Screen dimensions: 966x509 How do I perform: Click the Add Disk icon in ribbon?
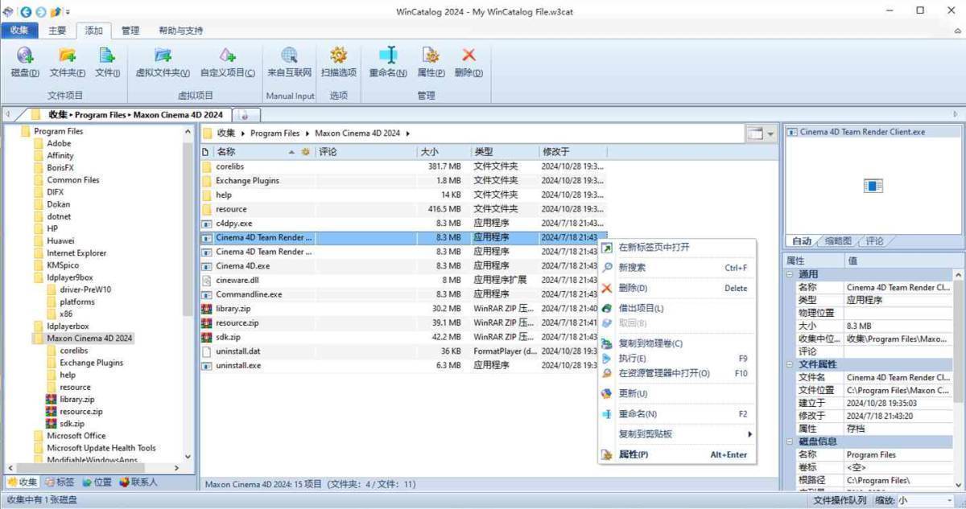pyautogui.click(x=25, y=55)
